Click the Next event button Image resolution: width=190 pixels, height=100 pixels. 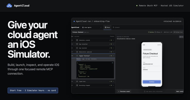point(179,91)
